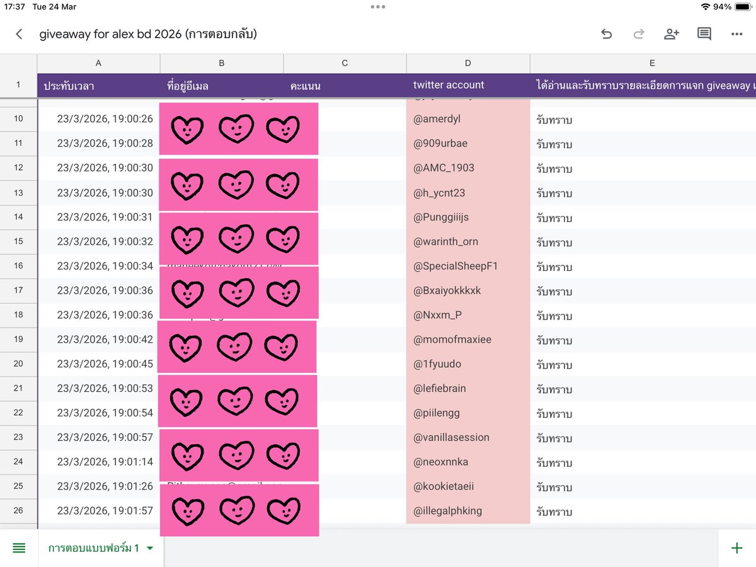
Task: Select รับทราบ cell in @Nxxm_P row
Action: (x=643, y=315)
